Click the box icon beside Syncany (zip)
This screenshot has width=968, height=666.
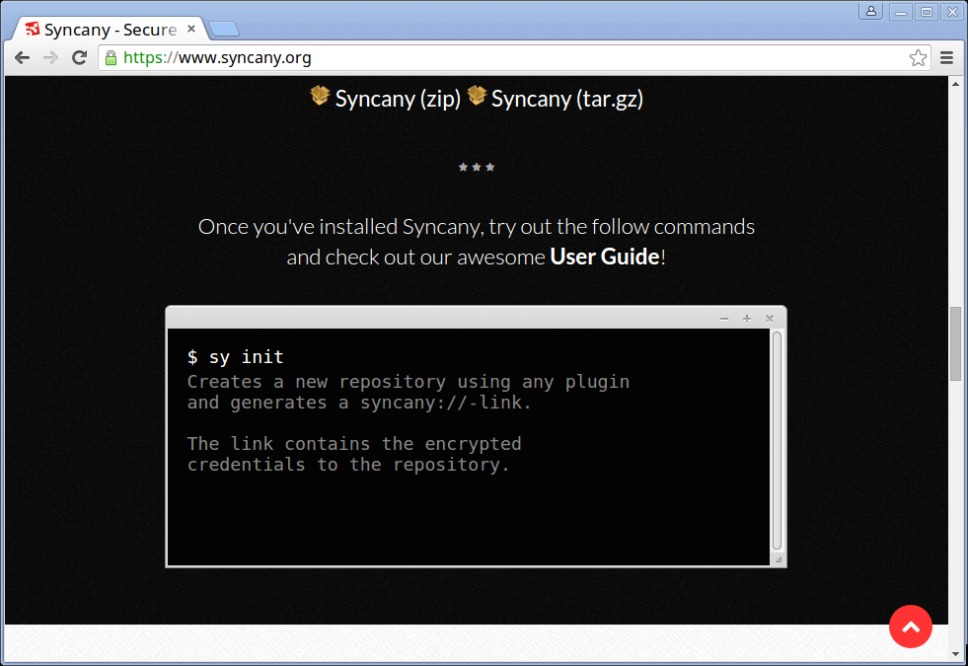tap(320, 96)
